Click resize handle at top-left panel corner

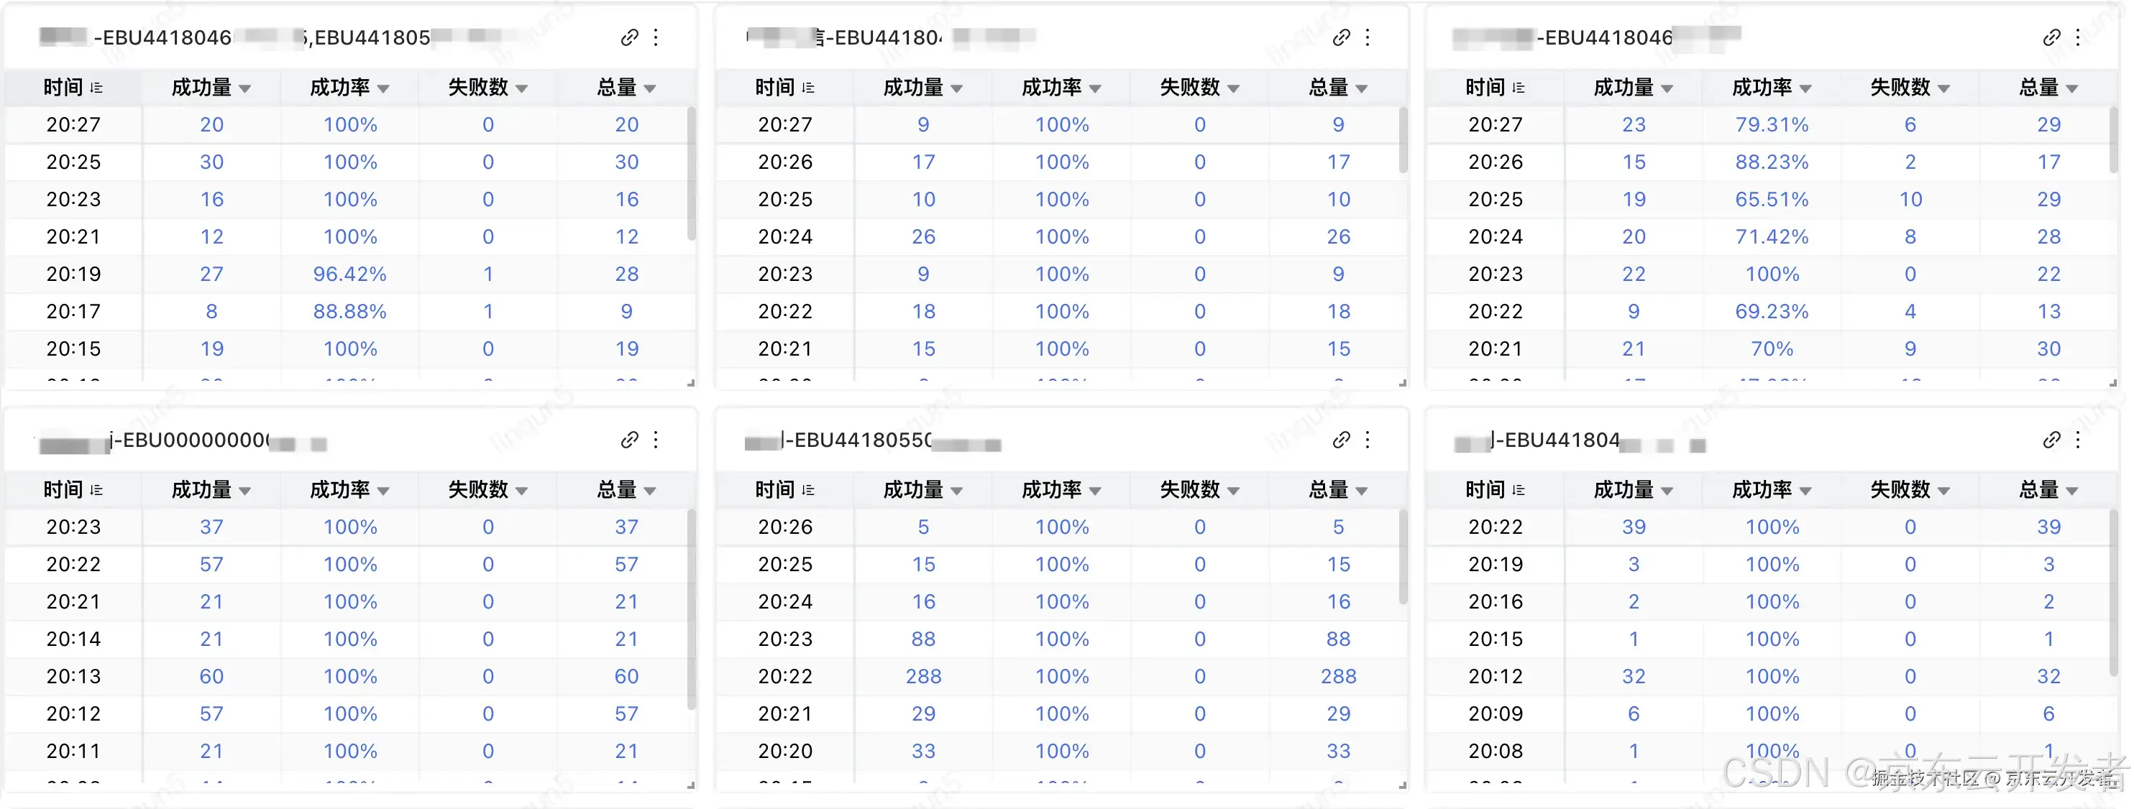(691, 382)
